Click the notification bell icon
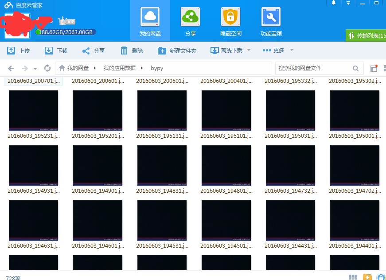The image size is (386, 280). coord(334,3)
